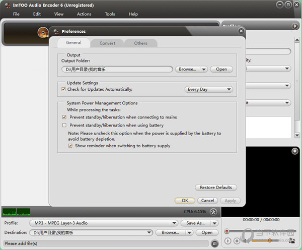Image resolution: width=302 pixels, height=250 pixels.
Task: Click the Preferences Output Folder path field
Action: (x=117, y=69)
